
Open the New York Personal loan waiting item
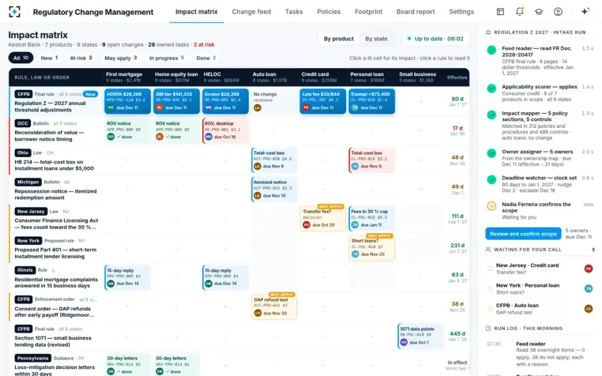click(540, 288)
